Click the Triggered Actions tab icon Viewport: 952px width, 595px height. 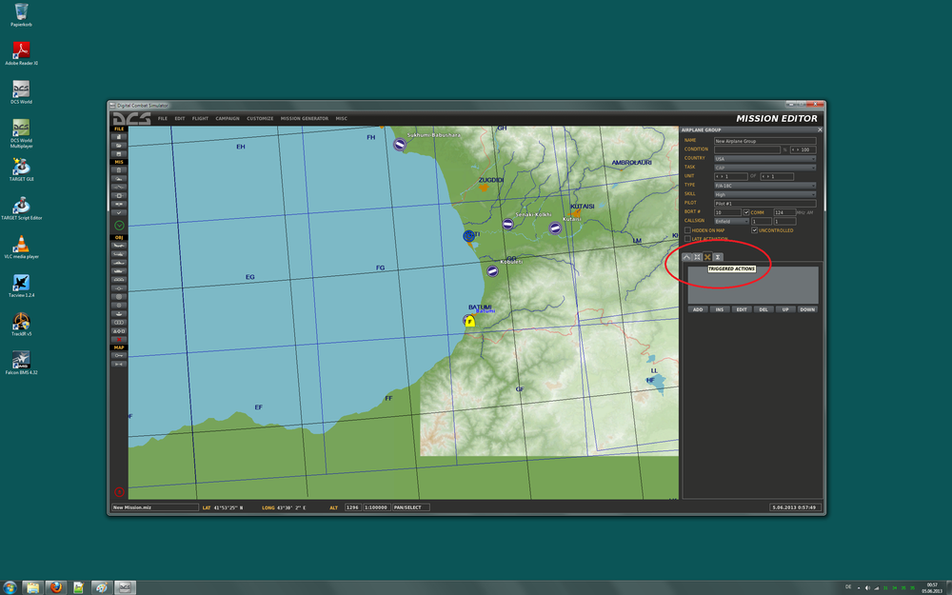(x=708, y=257)
